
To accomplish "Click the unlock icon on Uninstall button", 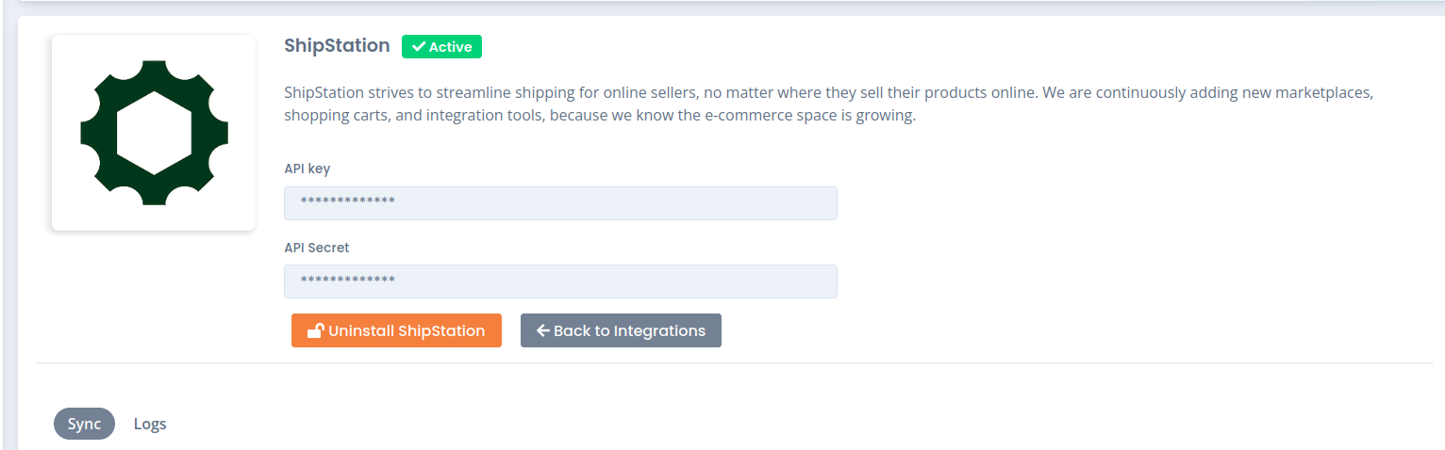I will click(316, 330).
